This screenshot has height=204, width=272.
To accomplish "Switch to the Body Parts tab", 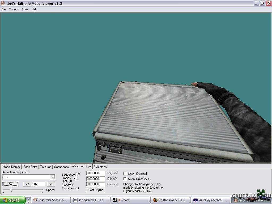I will (30, 167).
